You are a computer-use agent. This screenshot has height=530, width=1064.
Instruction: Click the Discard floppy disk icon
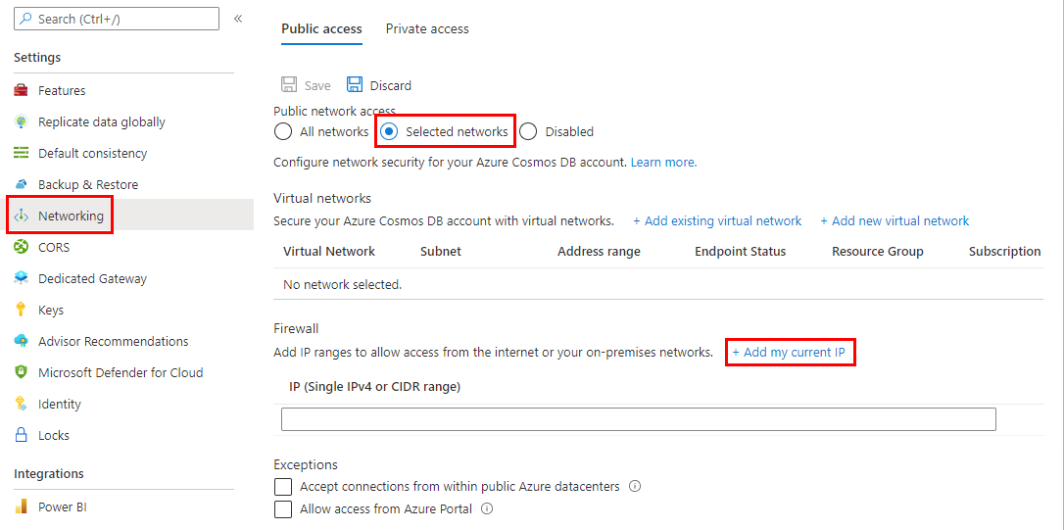pyautogui.click(x=355, y=85)
